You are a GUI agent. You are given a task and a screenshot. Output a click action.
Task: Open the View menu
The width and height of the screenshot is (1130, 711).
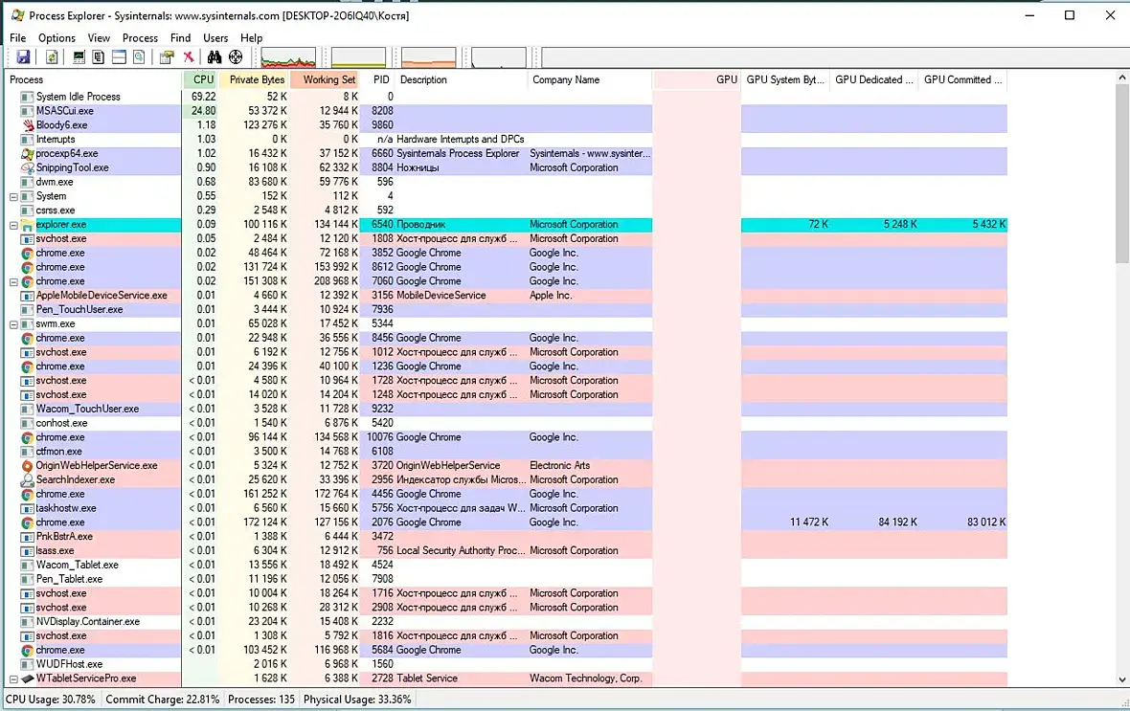coord(99,38)
